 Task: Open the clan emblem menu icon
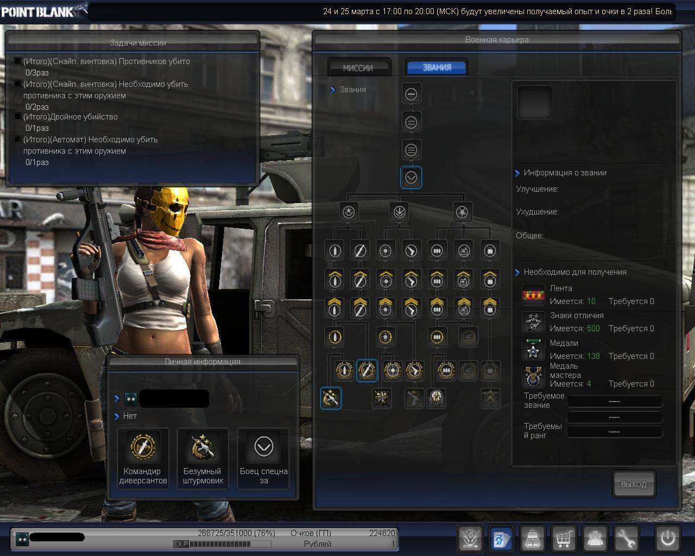click(470, 539)
